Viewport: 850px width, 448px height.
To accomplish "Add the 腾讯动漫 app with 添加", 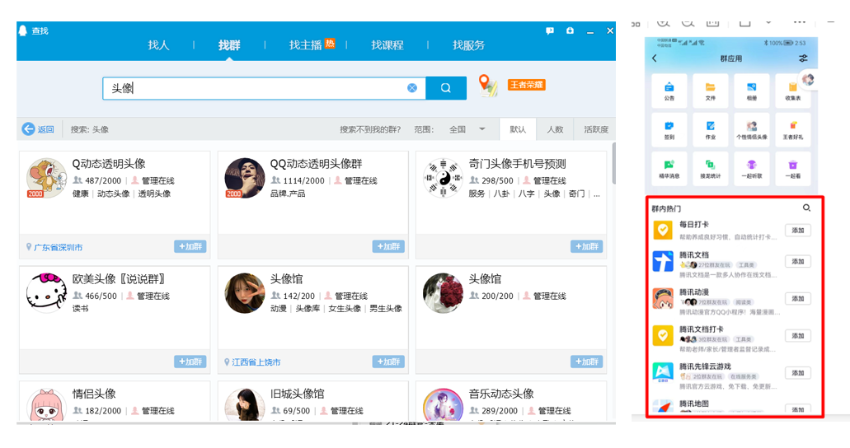I will [x=798, y=298].
